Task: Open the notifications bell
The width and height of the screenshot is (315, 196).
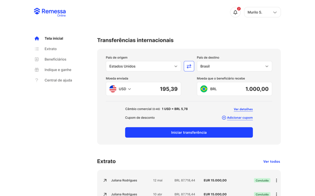Action: pyautogui.click(x=235, y=12)
